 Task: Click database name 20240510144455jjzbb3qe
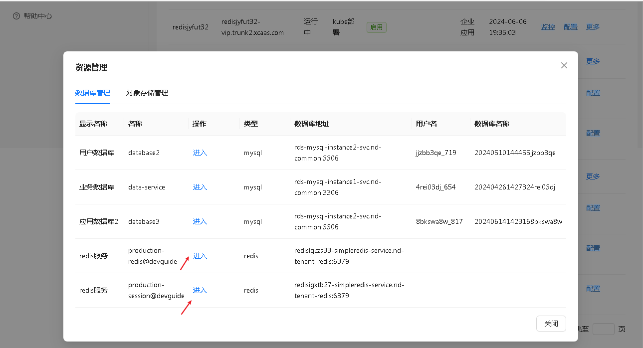pos(515,153)
